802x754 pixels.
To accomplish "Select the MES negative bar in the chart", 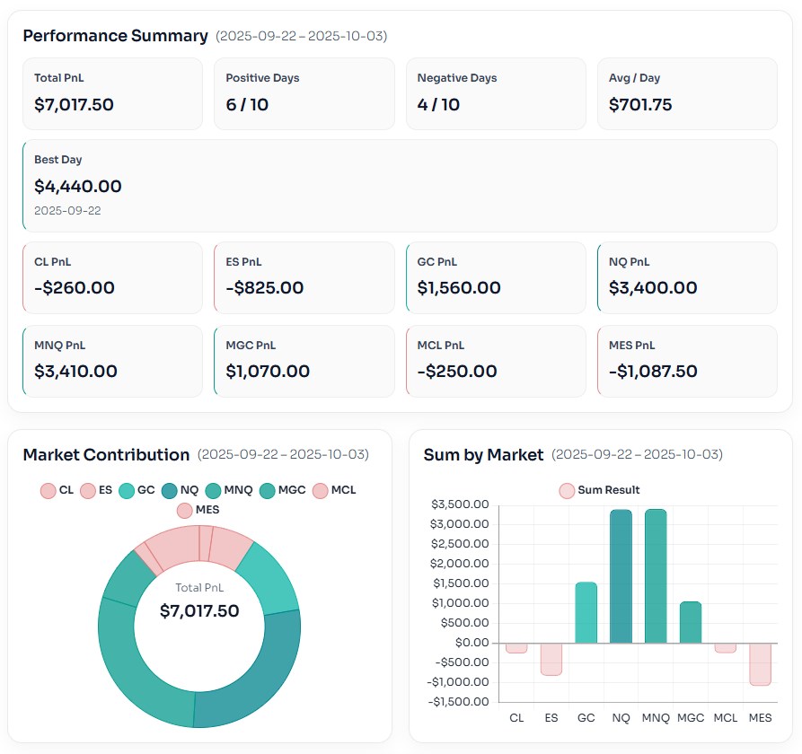I will tap(760, 663).
